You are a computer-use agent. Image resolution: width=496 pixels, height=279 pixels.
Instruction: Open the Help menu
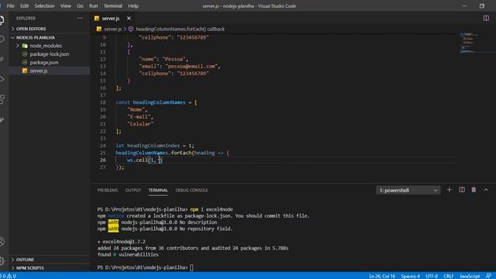[x=133, y=5]
